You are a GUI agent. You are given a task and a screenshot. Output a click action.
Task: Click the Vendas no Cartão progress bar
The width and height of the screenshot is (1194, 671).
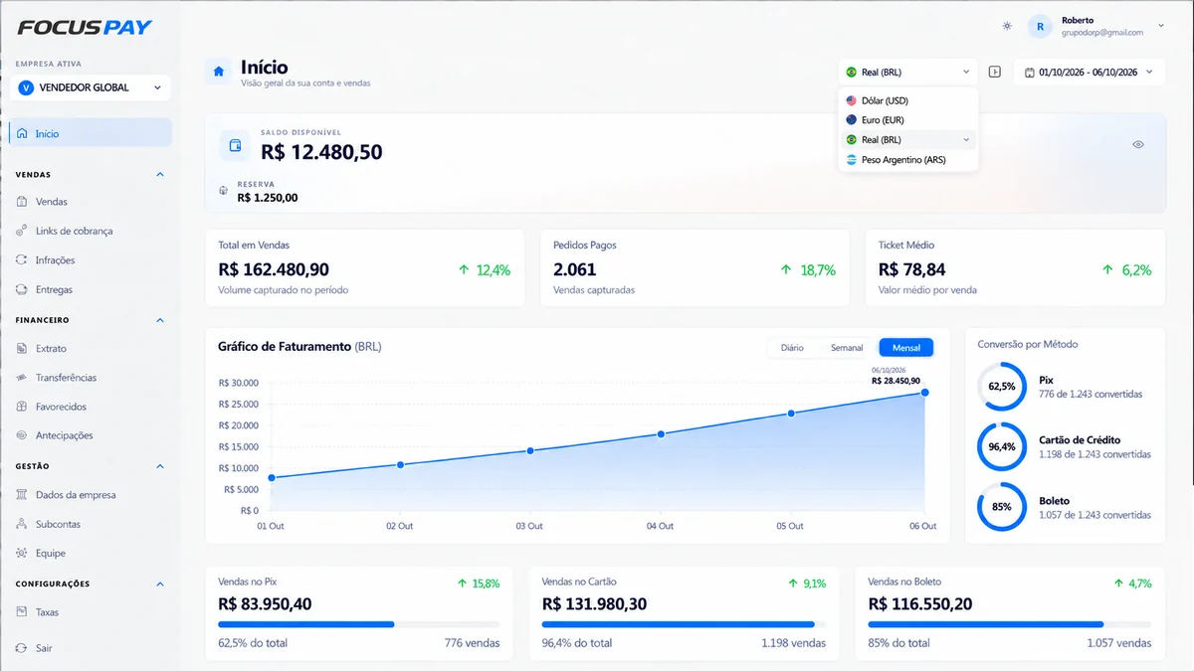click(x=684, y=624)
